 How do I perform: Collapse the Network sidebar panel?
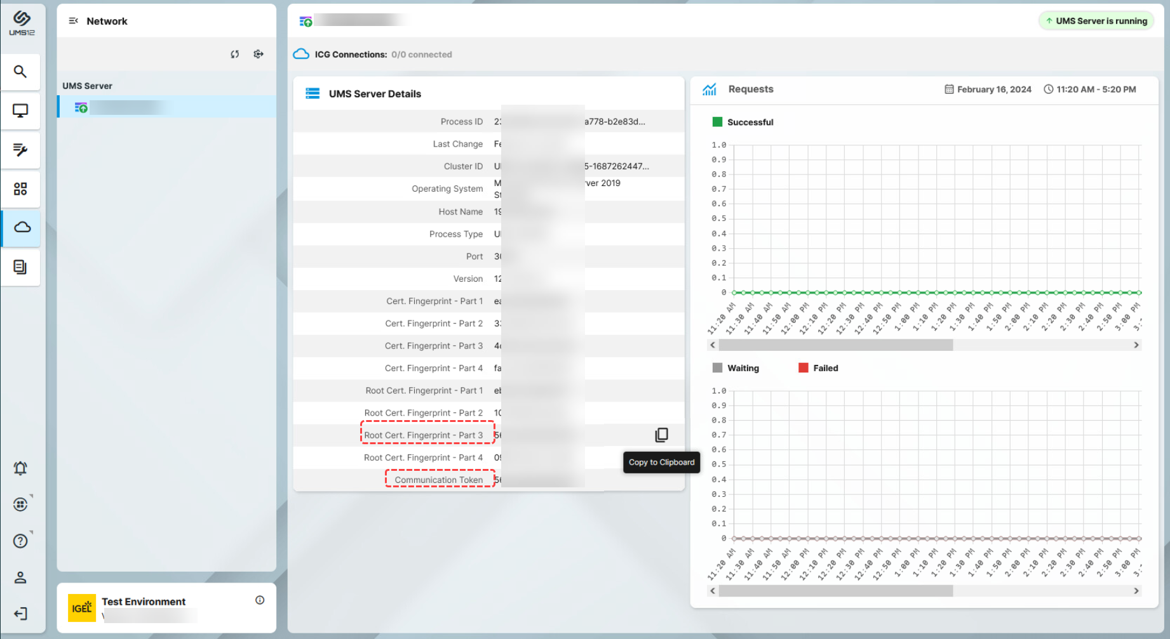coord(73,20)
